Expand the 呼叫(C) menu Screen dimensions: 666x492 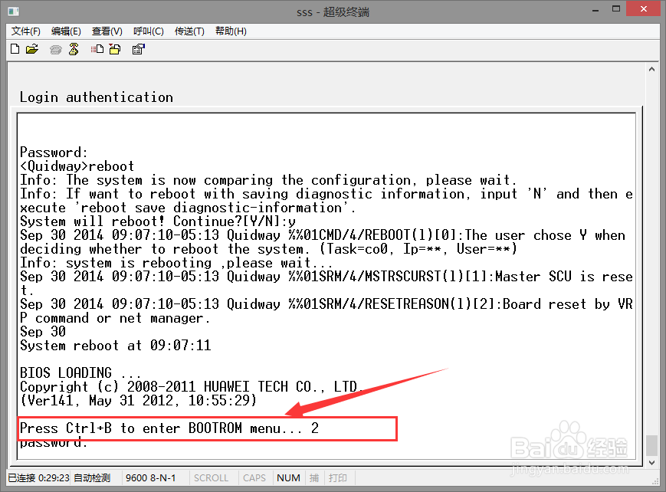(149, 31)
